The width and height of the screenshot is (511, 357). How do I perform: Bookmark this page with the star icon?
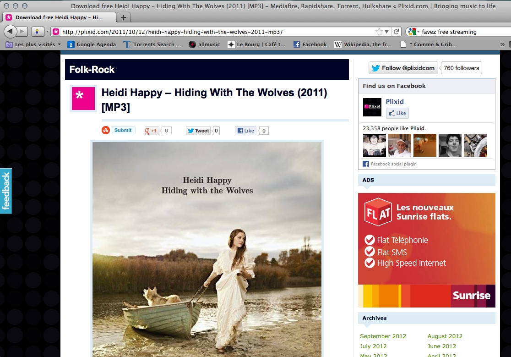tap(379, 32)
